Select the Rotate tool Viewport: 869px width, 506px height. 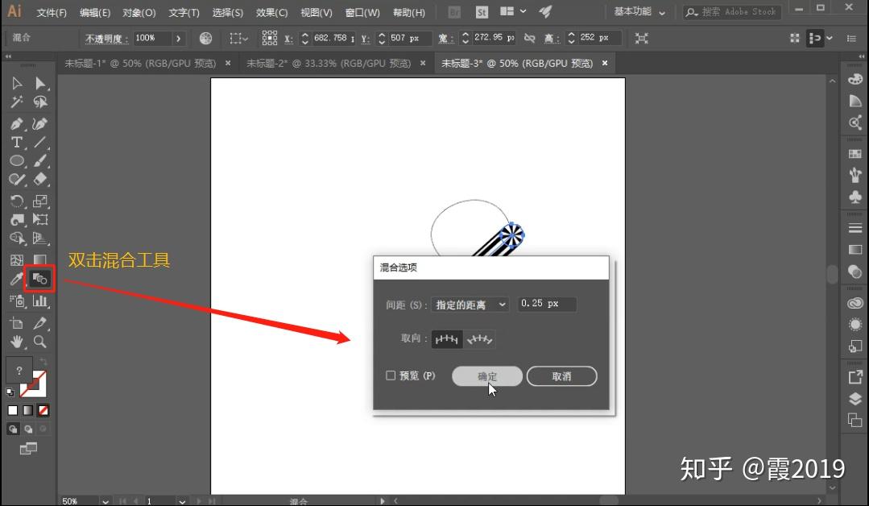coord(17,201)
